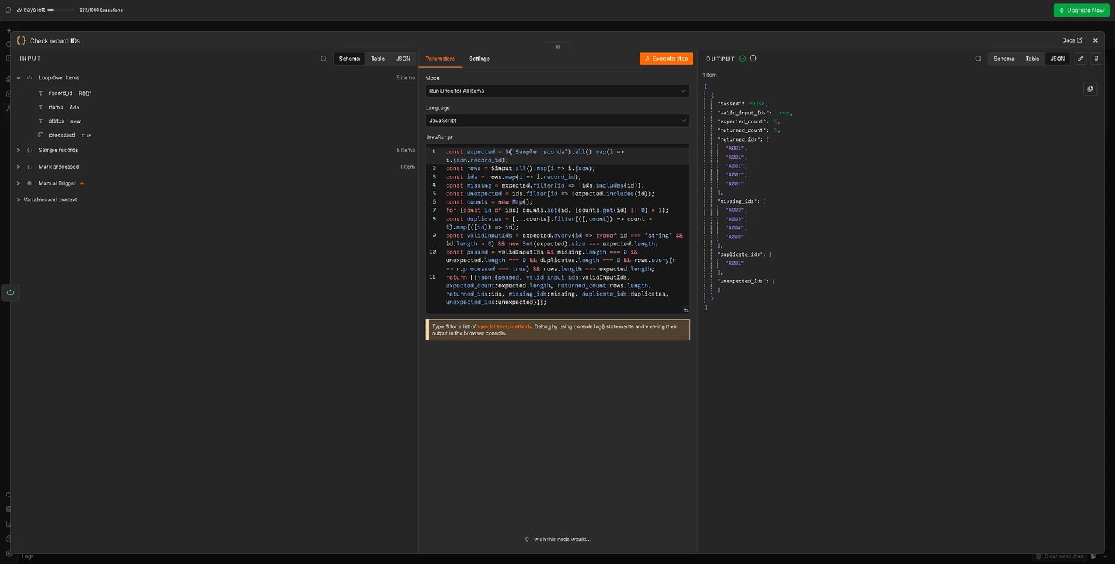Switch OUTPUT panel to Table view
This screenshot has height=564, width=1115.
pos(1032,59)
